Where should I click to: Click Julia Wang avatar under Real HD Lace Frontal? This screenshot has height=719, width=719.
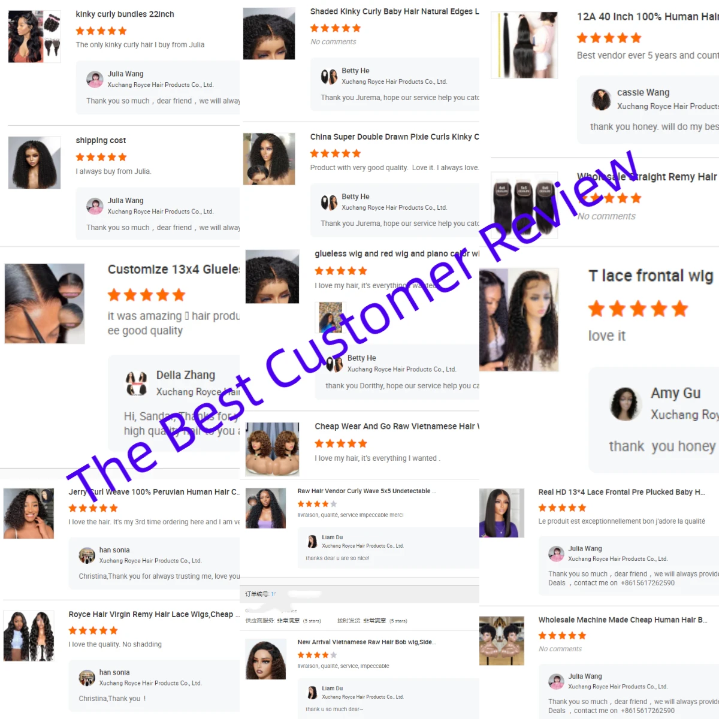(557, 554)
